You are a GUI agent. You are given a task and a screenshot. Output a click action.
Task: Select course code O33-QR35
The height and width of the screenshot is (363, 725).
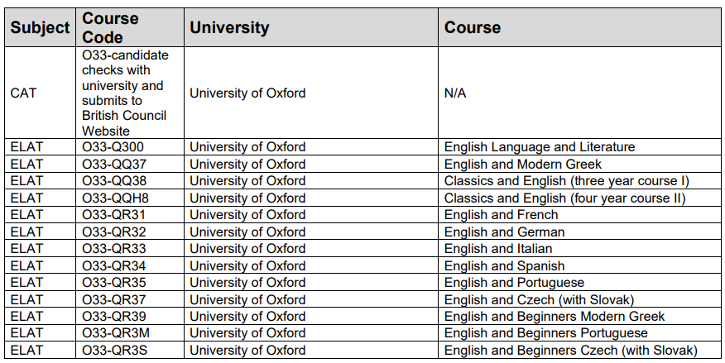113,283
